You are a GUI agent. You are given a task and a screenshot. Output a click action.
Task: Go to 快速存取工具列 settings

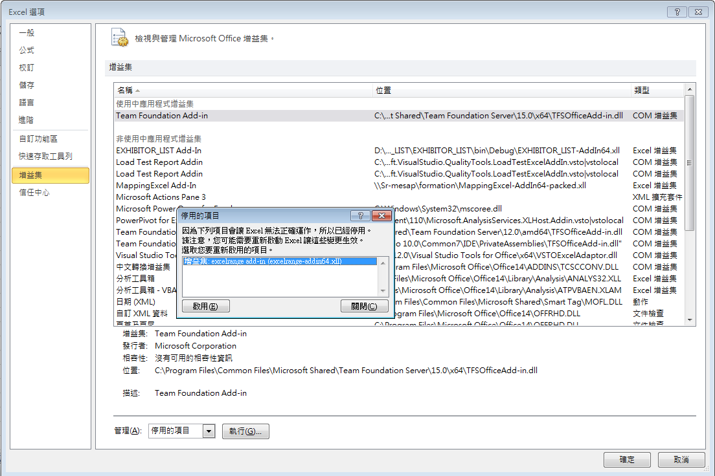click(x=45, y=157)
